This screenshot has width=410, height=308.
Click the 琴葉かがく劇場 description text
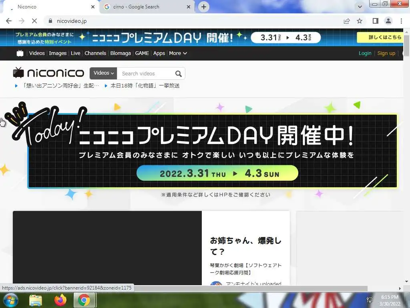(245, 269)
